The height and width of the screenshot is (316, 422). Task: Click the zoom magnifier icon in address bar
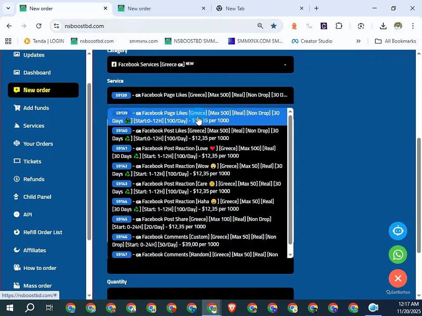tap(260, 26)
